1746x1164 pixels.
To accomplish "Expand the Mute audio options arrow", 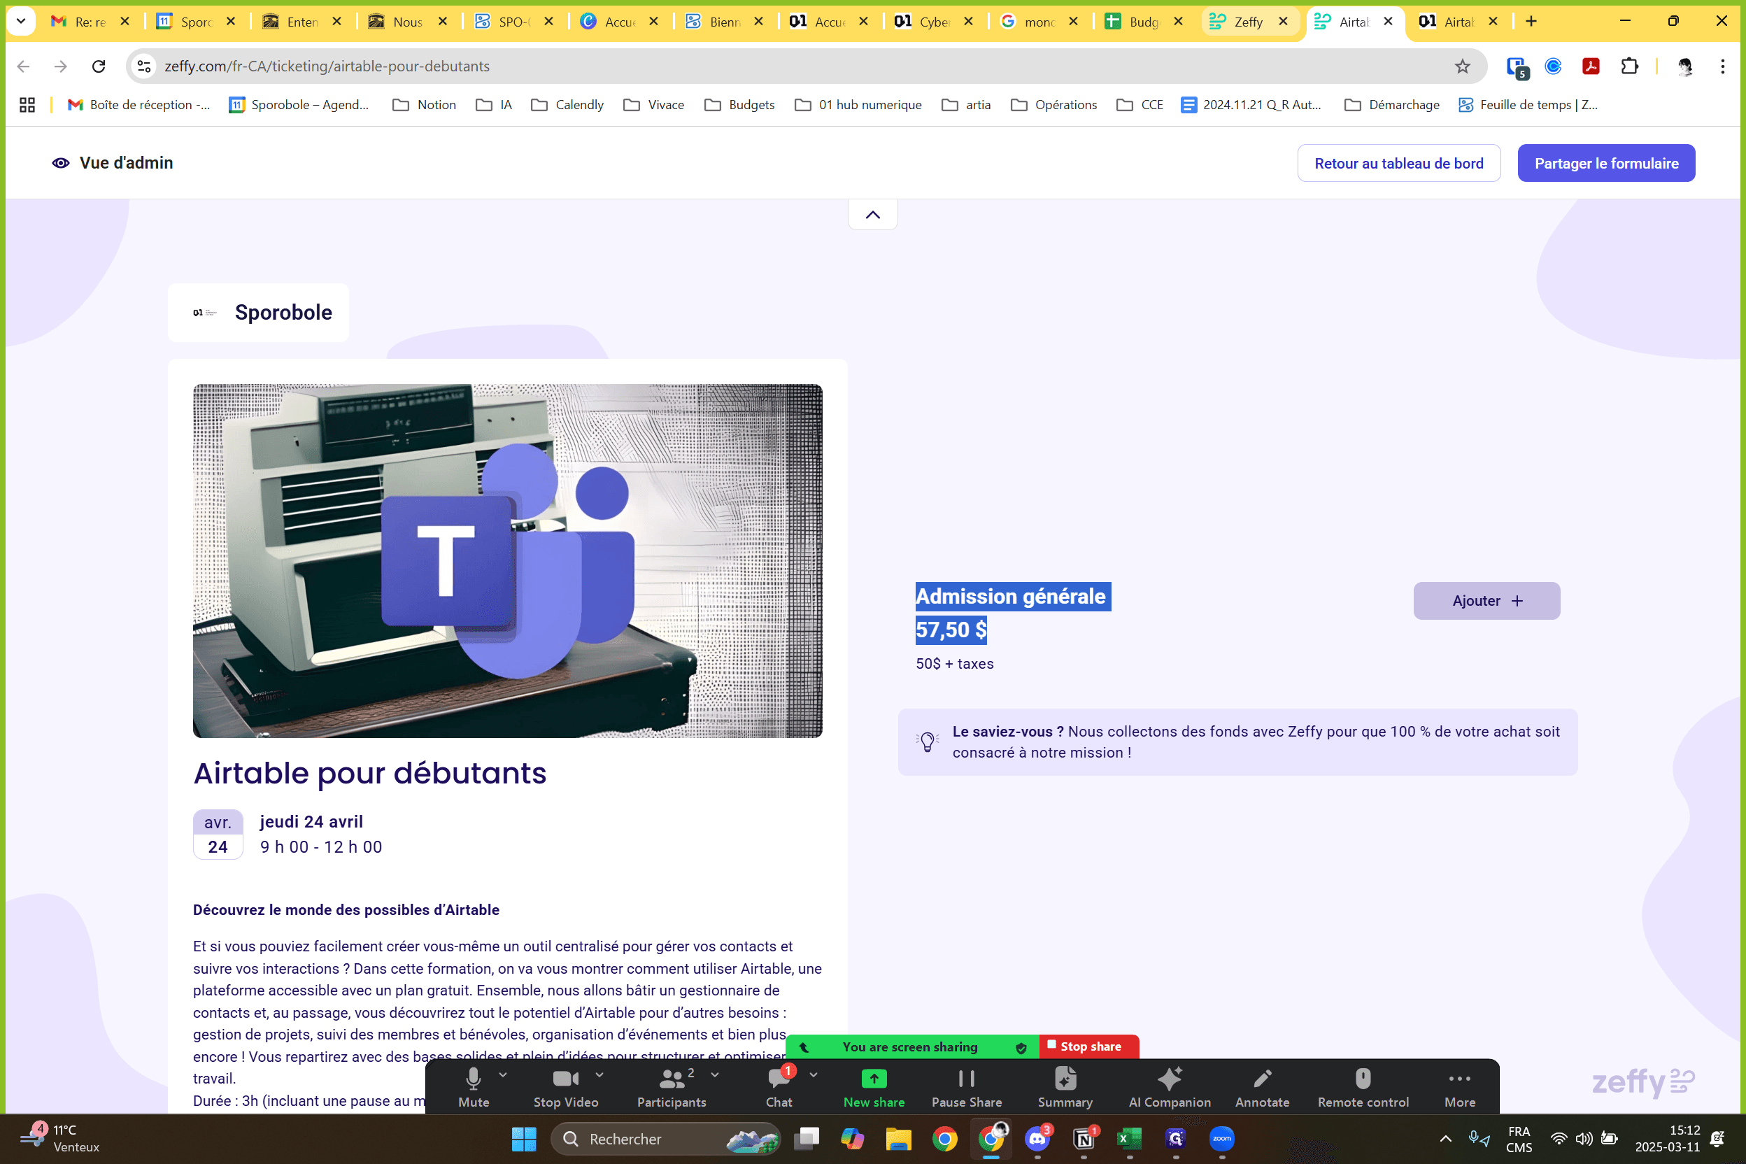I will coord(504,1074).
